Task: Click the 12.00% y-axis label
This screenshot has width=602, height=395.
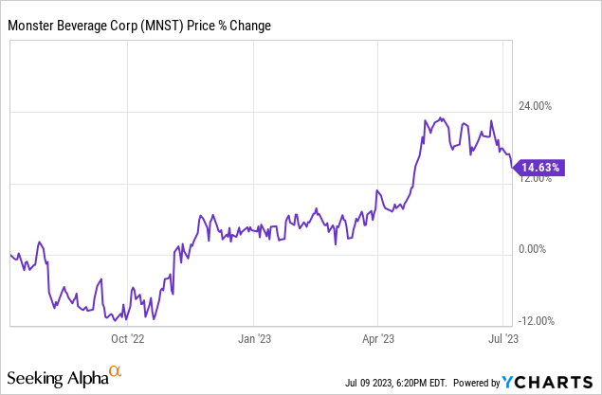Action: click(535, 179)
